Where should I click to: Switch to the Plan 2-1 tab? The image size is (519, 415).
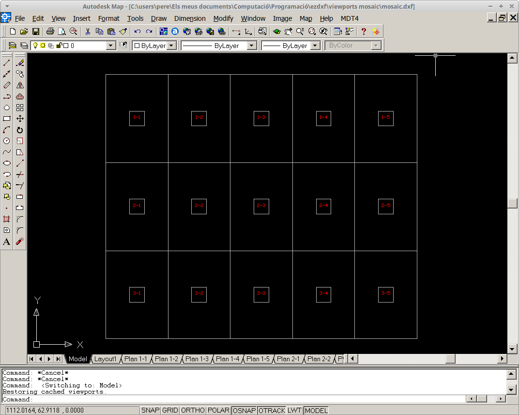tap(288, 359)
